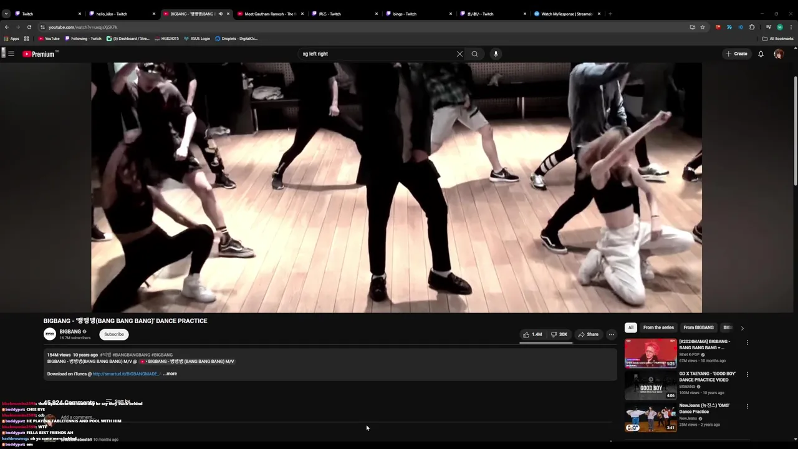Switch to hello_kiko - Twitch tab
This screenshot has width=798, height=449.
pyautogui.click(x=122, y=14)
